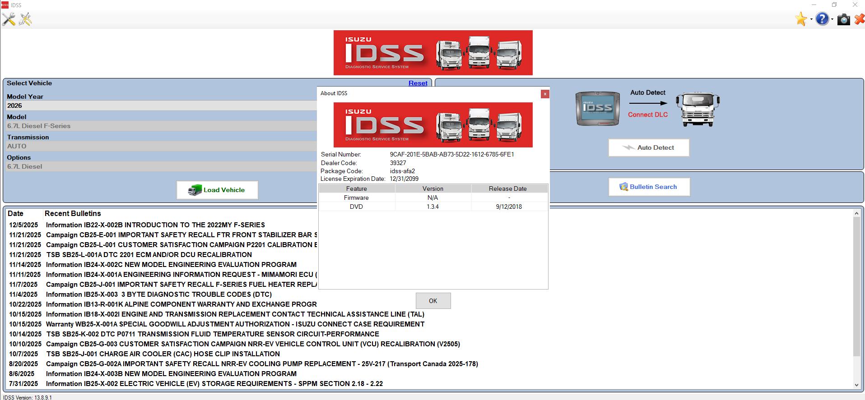
Task: Click the Auto Detect button
Action: (x=649, y=147)
